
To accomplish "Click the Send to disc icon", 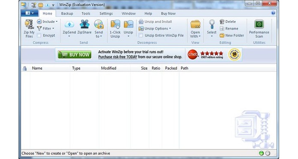I will click(x=99, y=24).
